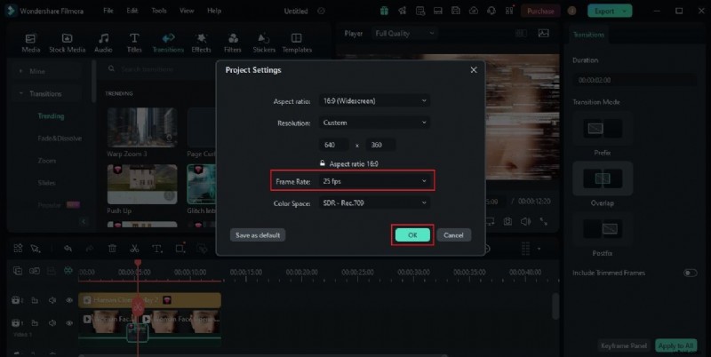Click the split scissors icon in timeline toolbar

pyautogui.click(x=134, y=249)
